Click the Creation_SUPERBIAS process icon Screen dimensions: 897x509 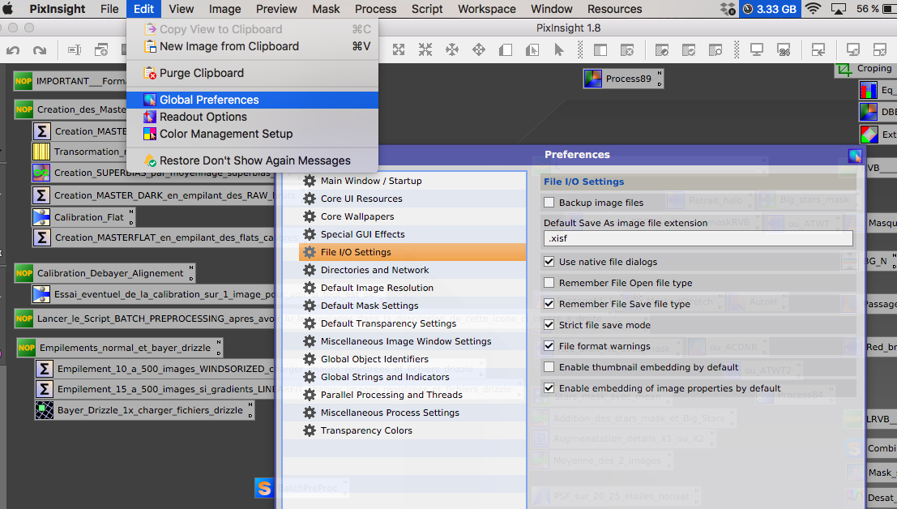click(x=41, y=172)
